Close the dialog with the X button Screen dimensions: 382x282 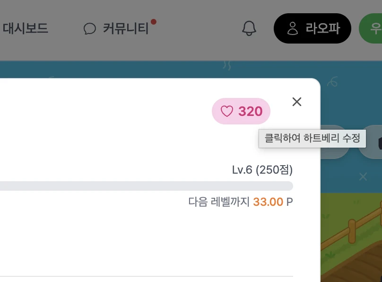297,102
